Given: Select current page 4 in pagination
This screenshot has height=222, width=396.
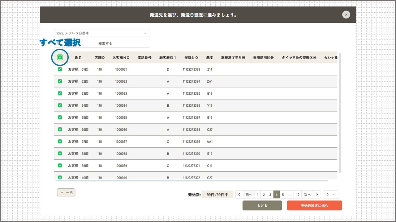Looking at the screenshot, I should pyautogui.click(x=277, y=195).
